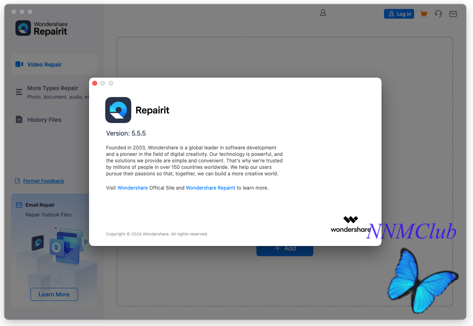Screen dimensions: 473x326
Task: Open the mail envelope icon in header
Action: pos(453,14)
